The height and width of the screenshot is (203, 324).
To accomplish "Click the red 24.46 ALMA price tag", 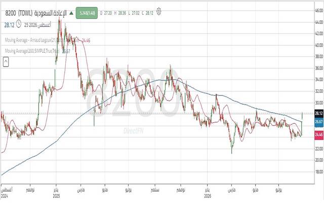I will coord(318,134).
